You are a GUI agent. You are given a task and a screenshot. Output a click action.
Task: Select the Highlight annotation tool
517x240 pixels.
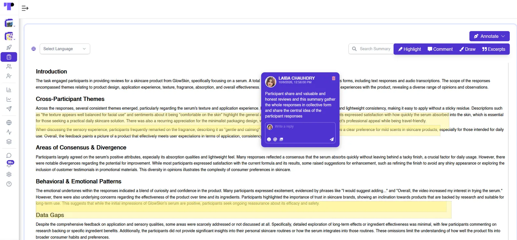pyautogui.click(x=409, y=49)
